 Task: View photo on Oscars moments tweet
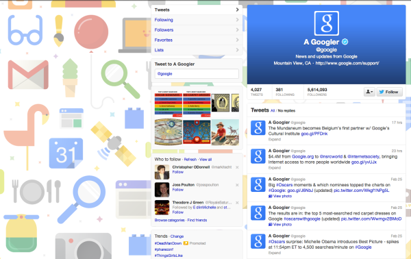[280, 196]
